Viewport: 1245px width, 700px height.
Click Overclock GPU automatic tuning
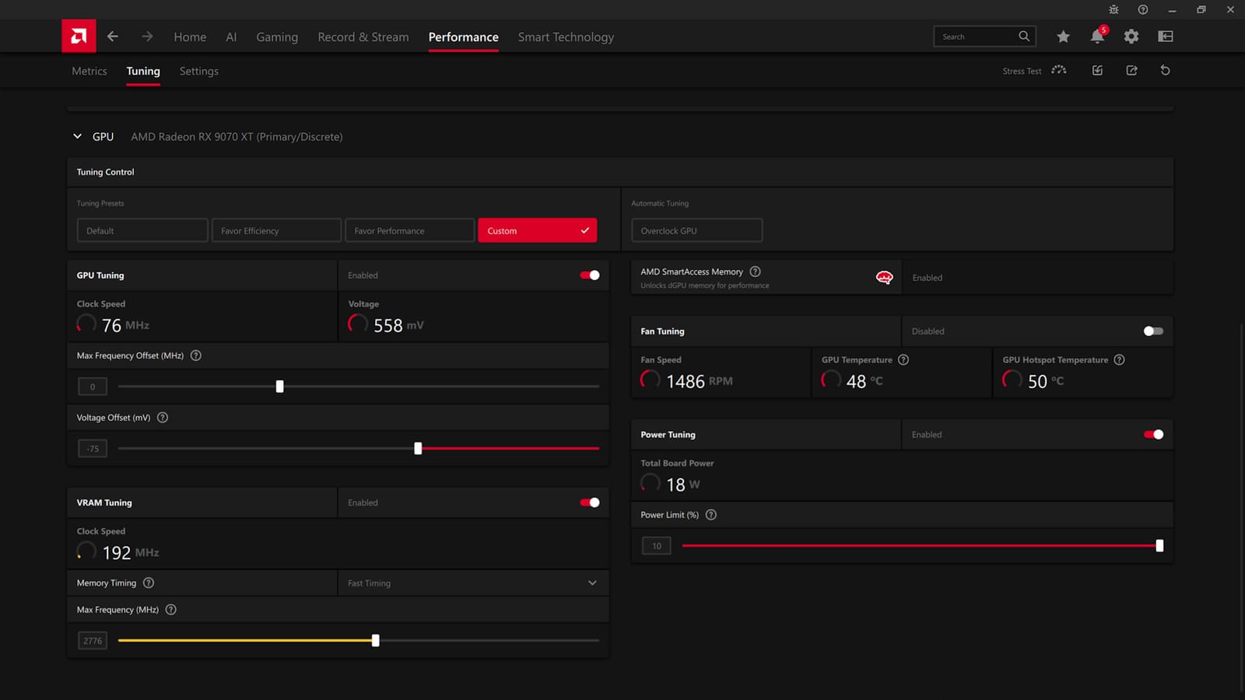coord(696,230)
